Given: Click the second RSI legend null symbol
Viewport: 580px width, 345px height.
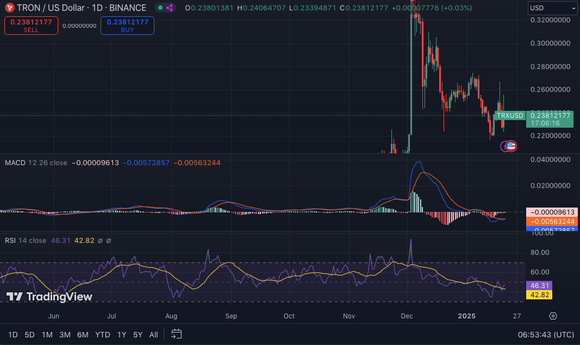Looking at the screenshot, I should pyautogui.click(x=108, y=241).
